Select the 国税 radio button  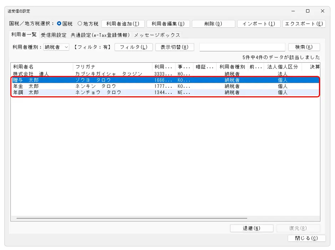coord(60,24)
